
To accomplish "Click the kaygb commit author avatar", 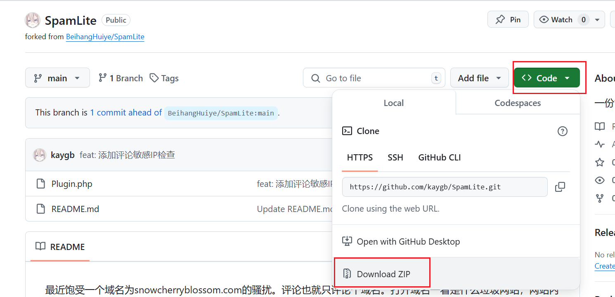I will pyautogui.click(x=40, y=155).
